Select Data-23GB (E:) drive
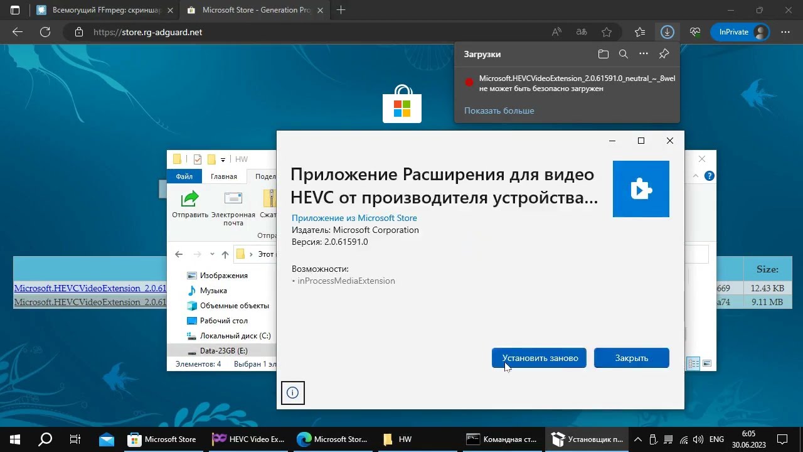The image size is (803, 452). (222, 351)
